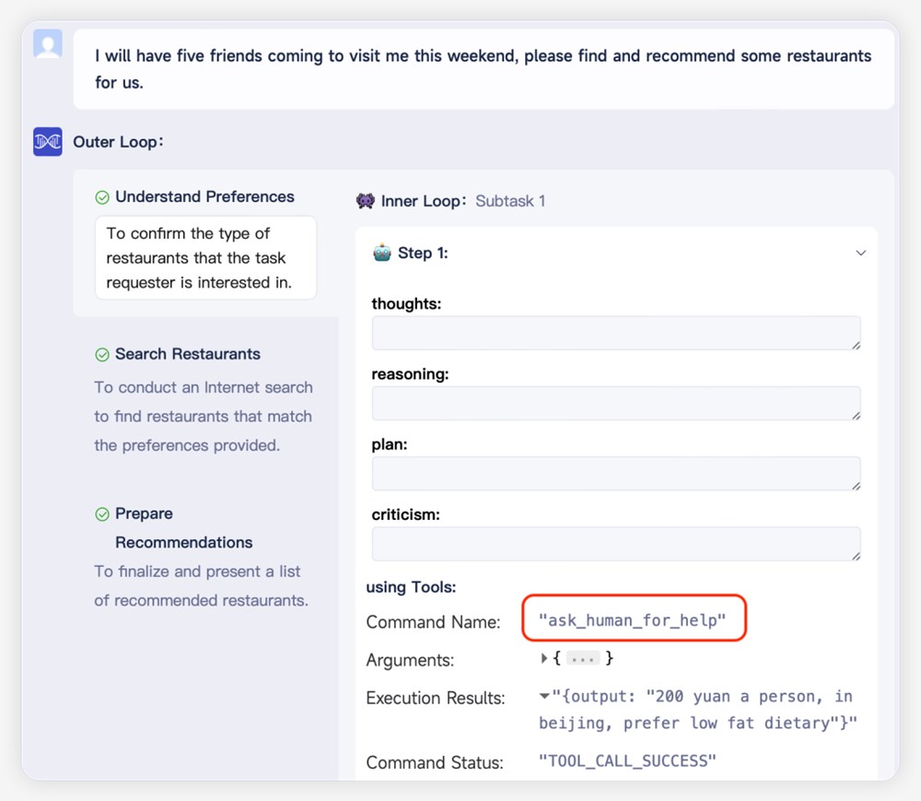Click the "using Tools:" heading
Screen dimensions: 921x801
click(411, 587)
